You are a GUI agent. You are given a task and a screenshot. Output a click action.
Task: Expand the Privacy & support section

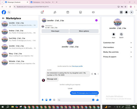coord(118,57)
